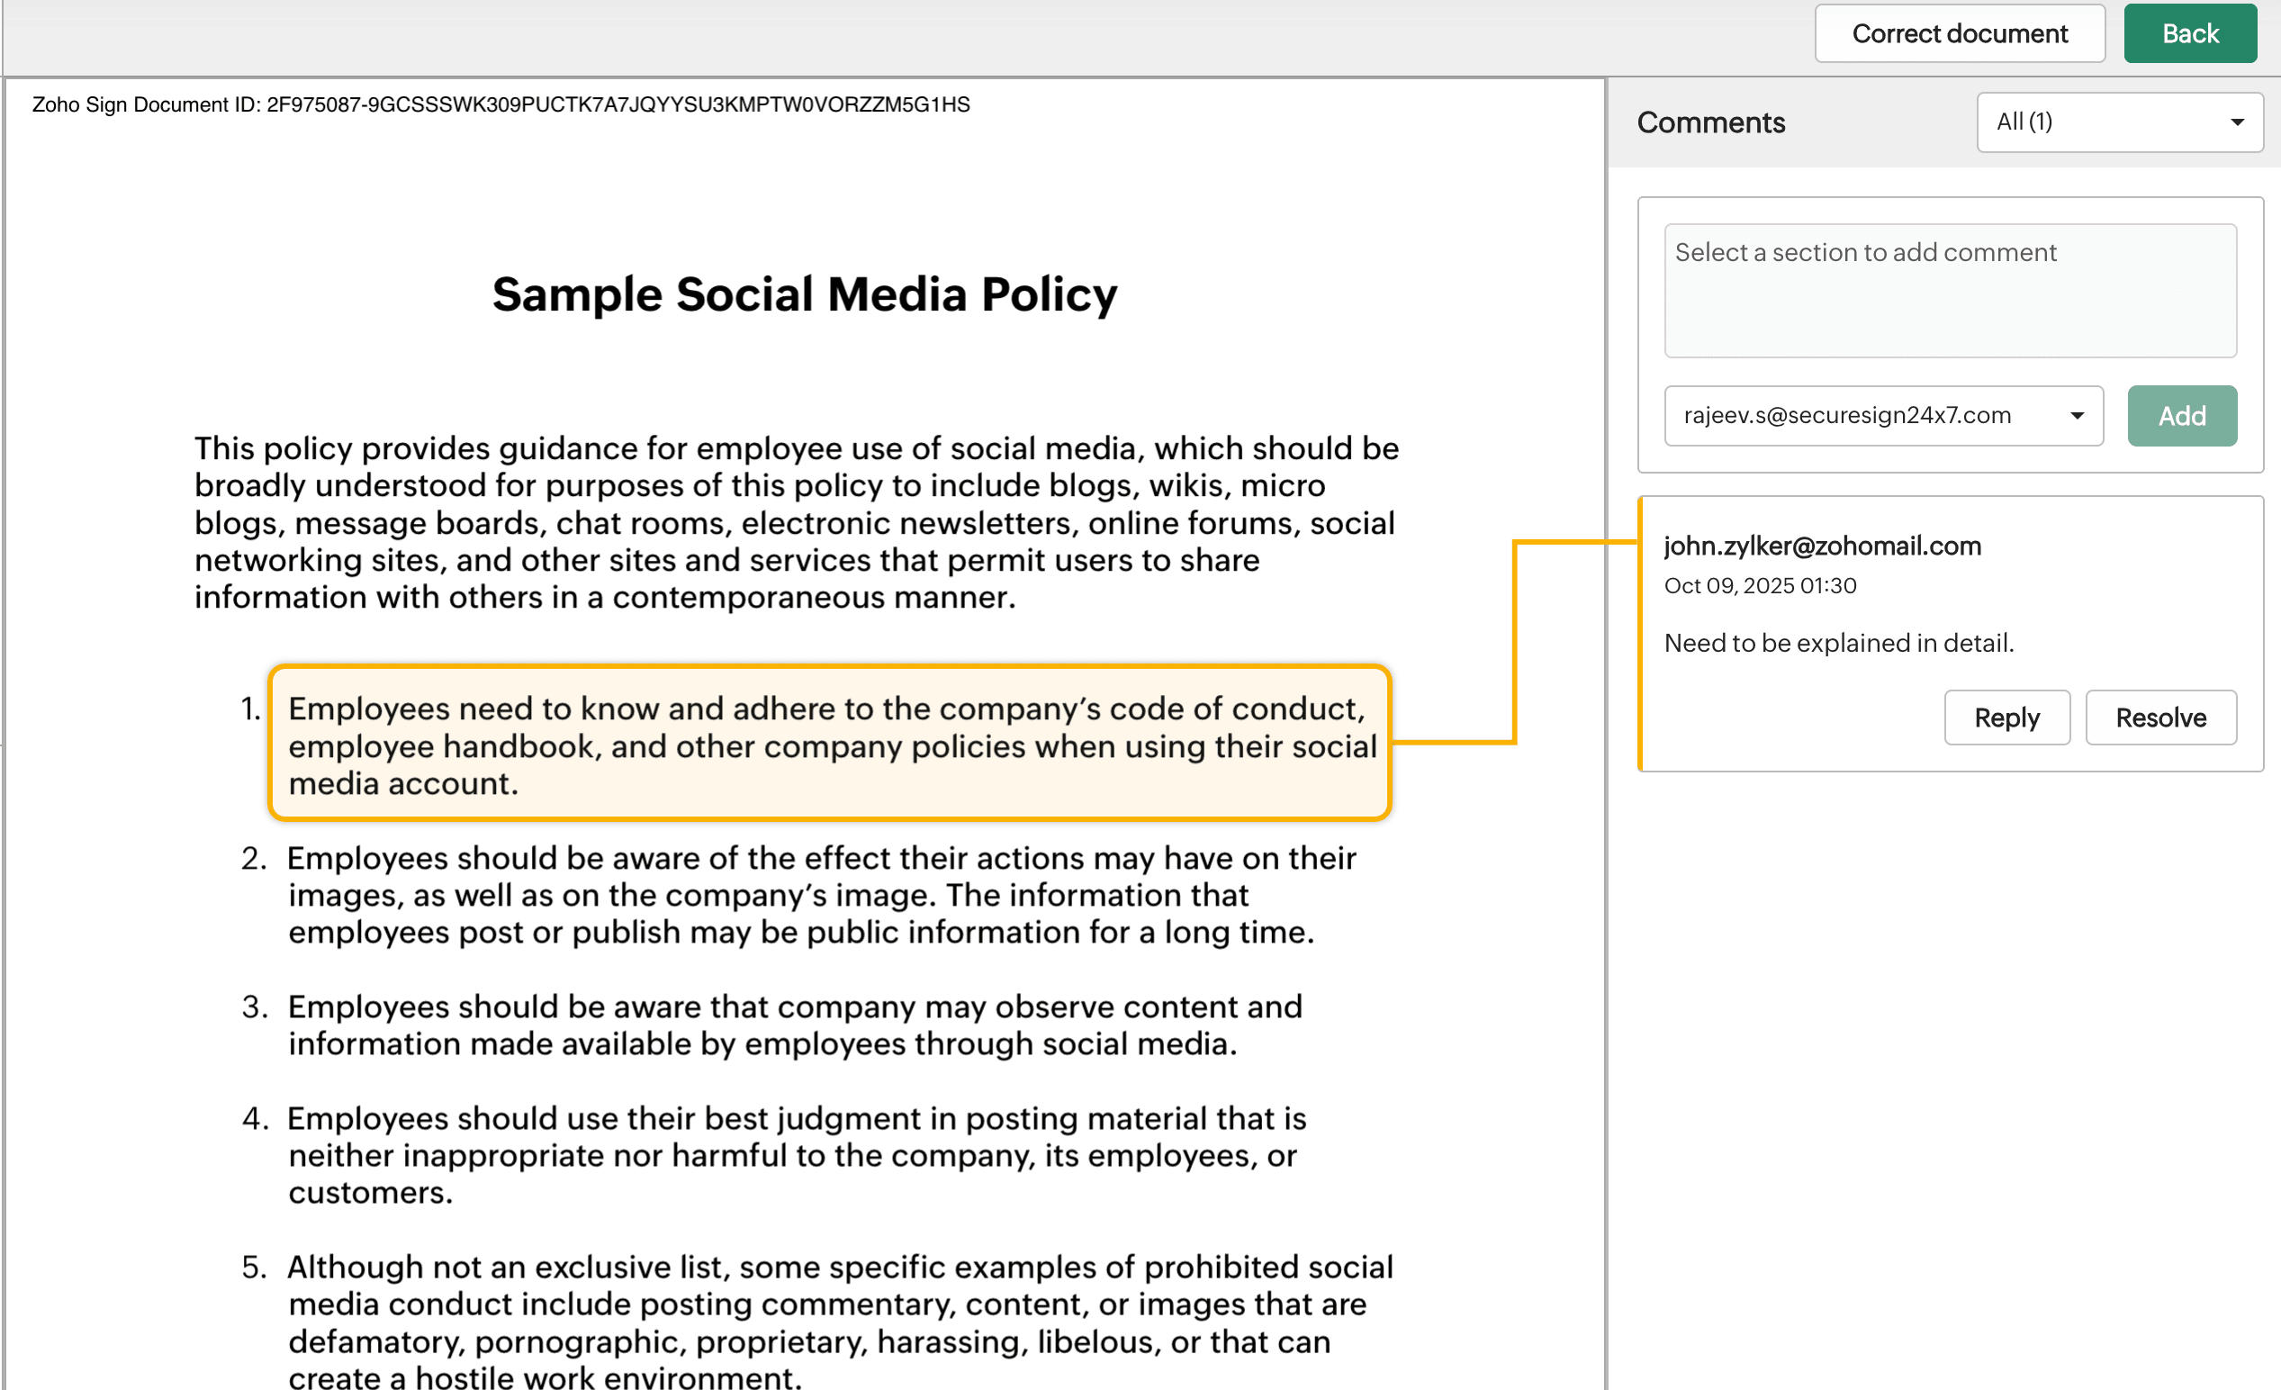The width and height of the screenshot is (2281, 1390).
Task: Click the filter dropdown arrow icon
Action: (2237, 122)
